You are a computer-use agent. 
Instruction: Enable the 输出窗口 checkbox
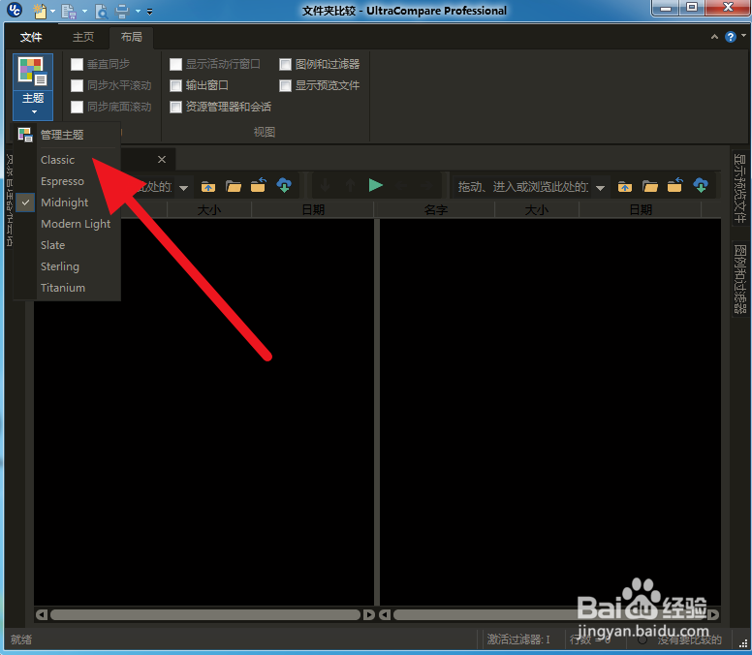coord(175,85)
